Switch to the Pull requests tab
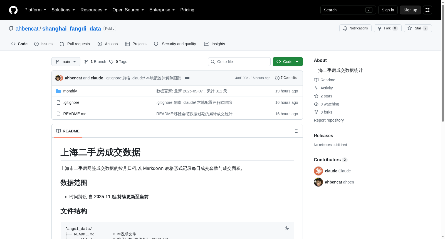This screenshot has width=445, height=239. click(75, 44)
